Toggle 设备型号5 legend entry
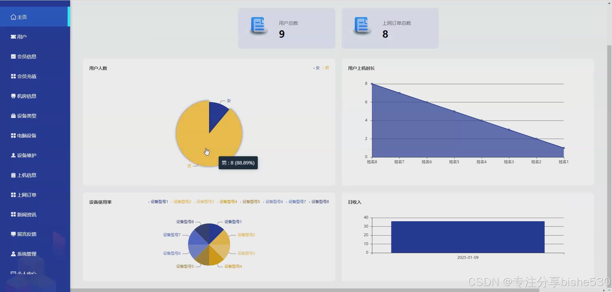The height and width of the screenshot is (292, 612). point(250,201)
